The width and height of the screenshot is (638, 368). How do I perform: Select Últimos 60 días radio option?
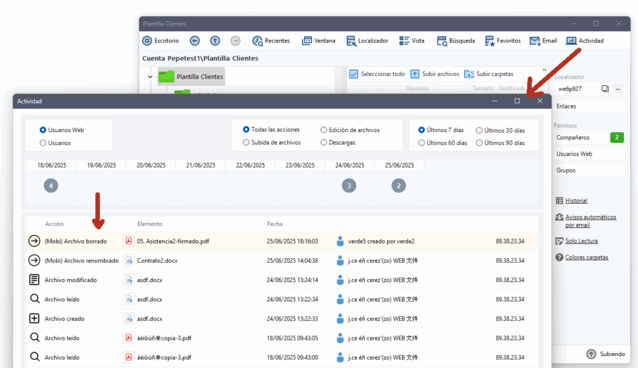[422, 143]
